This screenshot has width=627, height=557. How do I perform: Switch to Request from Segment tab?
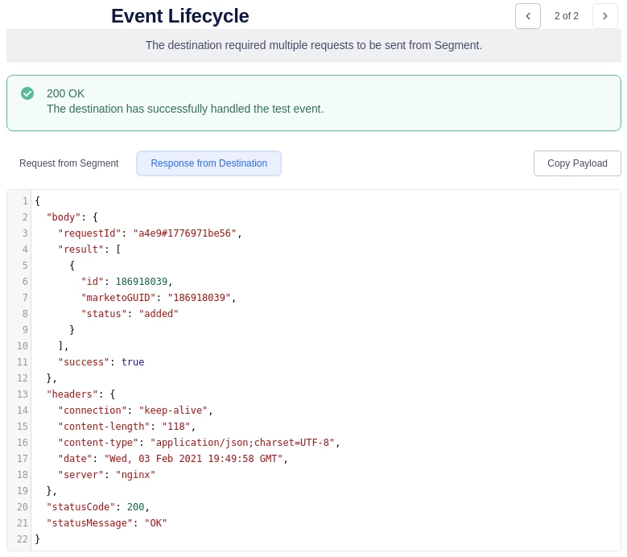(68, 163)
